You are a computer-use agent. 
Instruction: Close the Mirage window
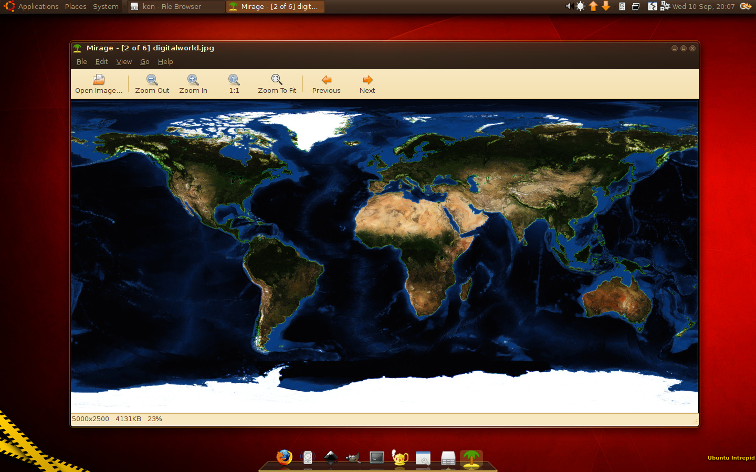pyautogui.click(x=692, y=48)
